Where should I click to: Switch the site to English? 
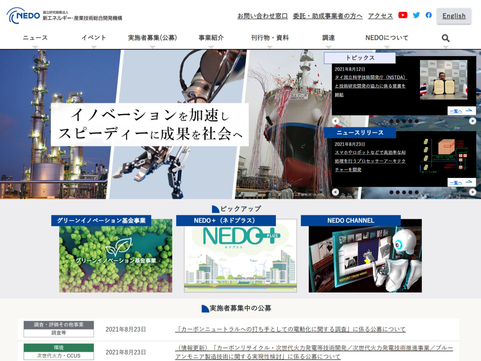point(454,16)
